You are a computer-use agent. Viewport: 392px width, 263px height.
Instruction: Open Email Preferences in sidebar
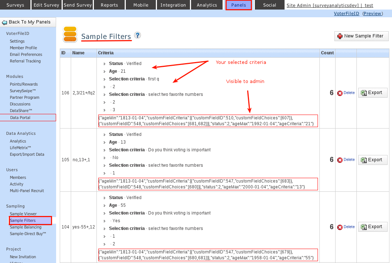[x=26, y=54]
